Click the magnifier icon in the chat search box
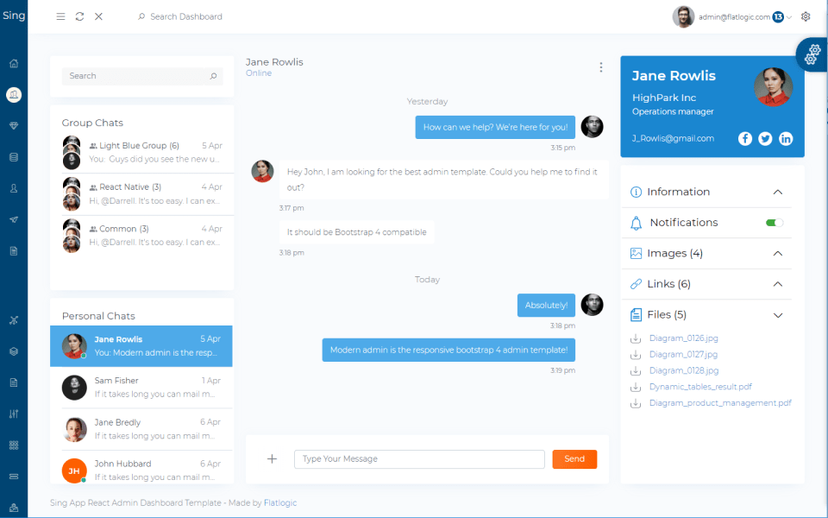This screenshot has width=828, height=518. (x=213, y=76)
